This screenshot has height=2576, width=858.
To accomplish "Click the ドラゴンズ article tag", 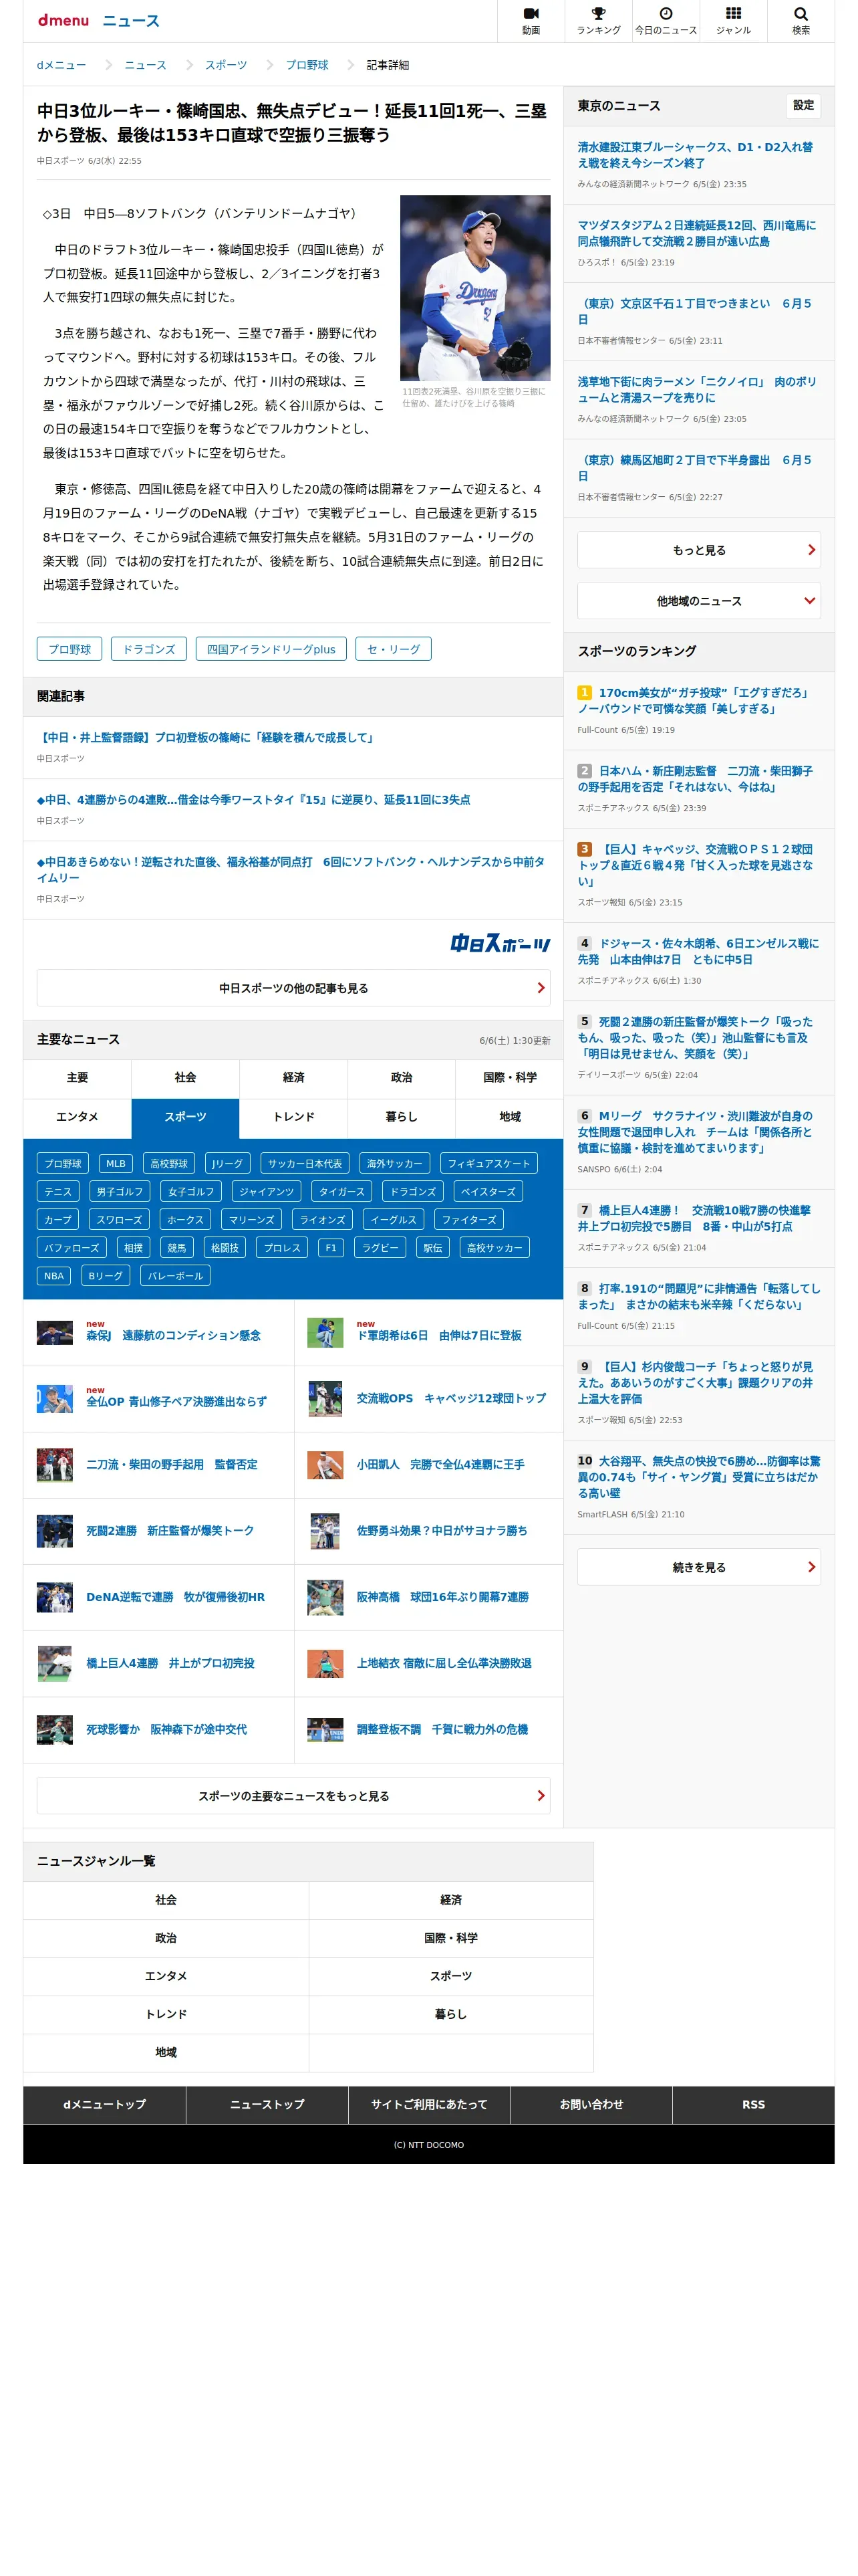I will tap(149, 649).
